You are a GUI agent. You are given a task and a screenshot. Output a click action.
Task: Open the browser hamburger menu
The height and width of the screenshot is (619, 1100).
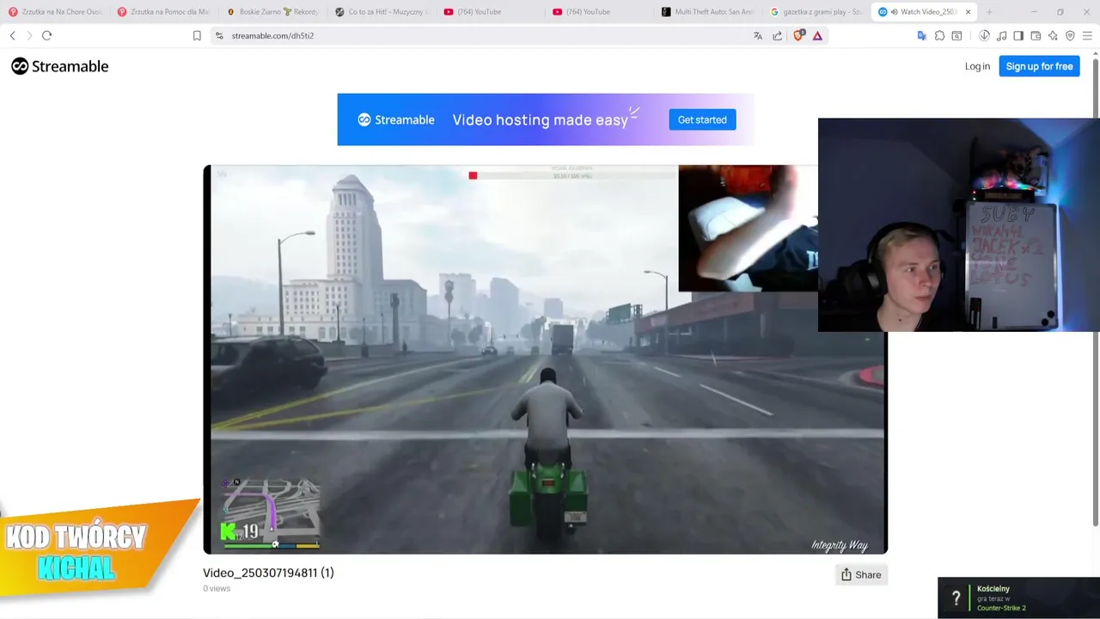pos(1087,35)
